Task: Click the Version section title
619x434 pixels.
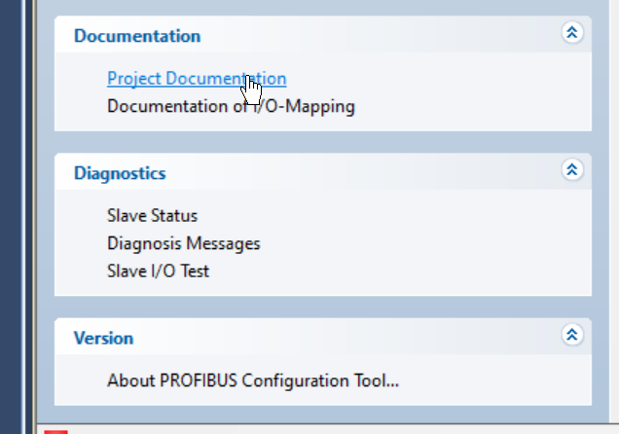Action: pos(103,339)
